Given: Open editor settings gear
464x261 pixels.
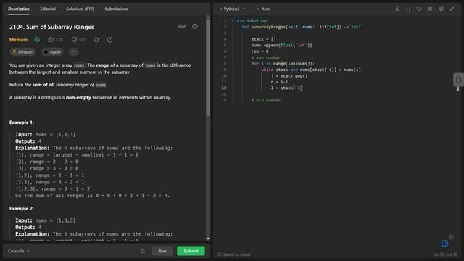Looking at the screenshot, I should pos(441,9).
